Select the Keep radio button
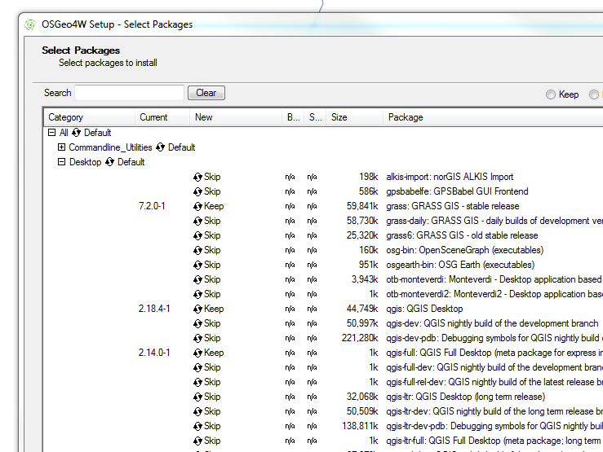The width and height of the screenshot is (603, 452). click(551, 94)
